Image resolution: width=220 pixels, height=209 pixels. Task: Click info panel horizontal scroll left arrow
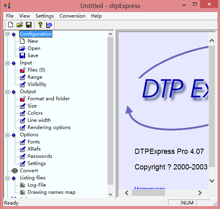[127, 193]
